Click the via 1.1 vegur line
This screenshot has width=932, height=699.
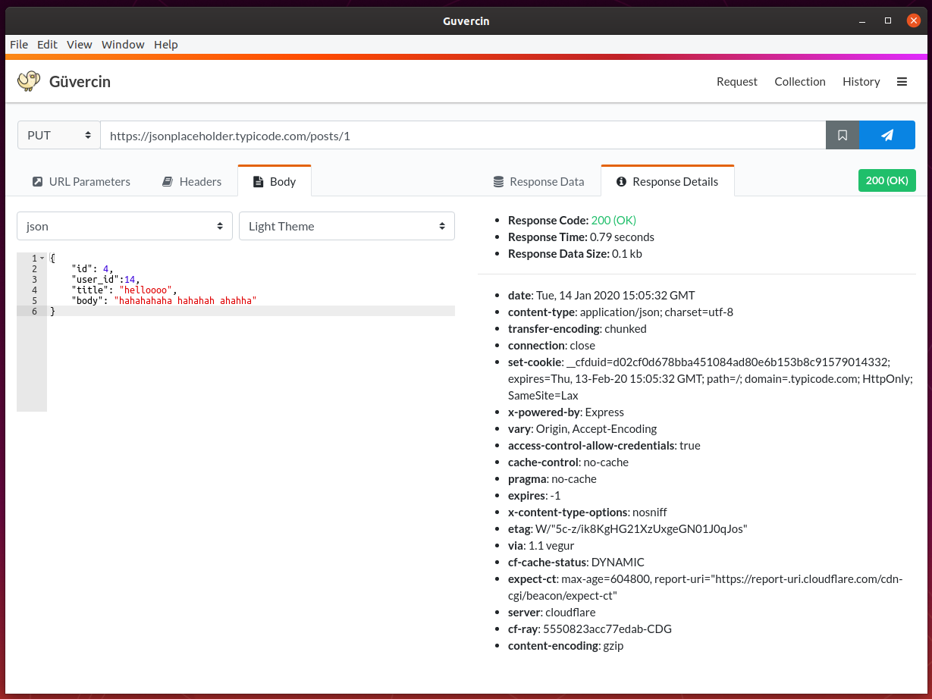point(541,545)
